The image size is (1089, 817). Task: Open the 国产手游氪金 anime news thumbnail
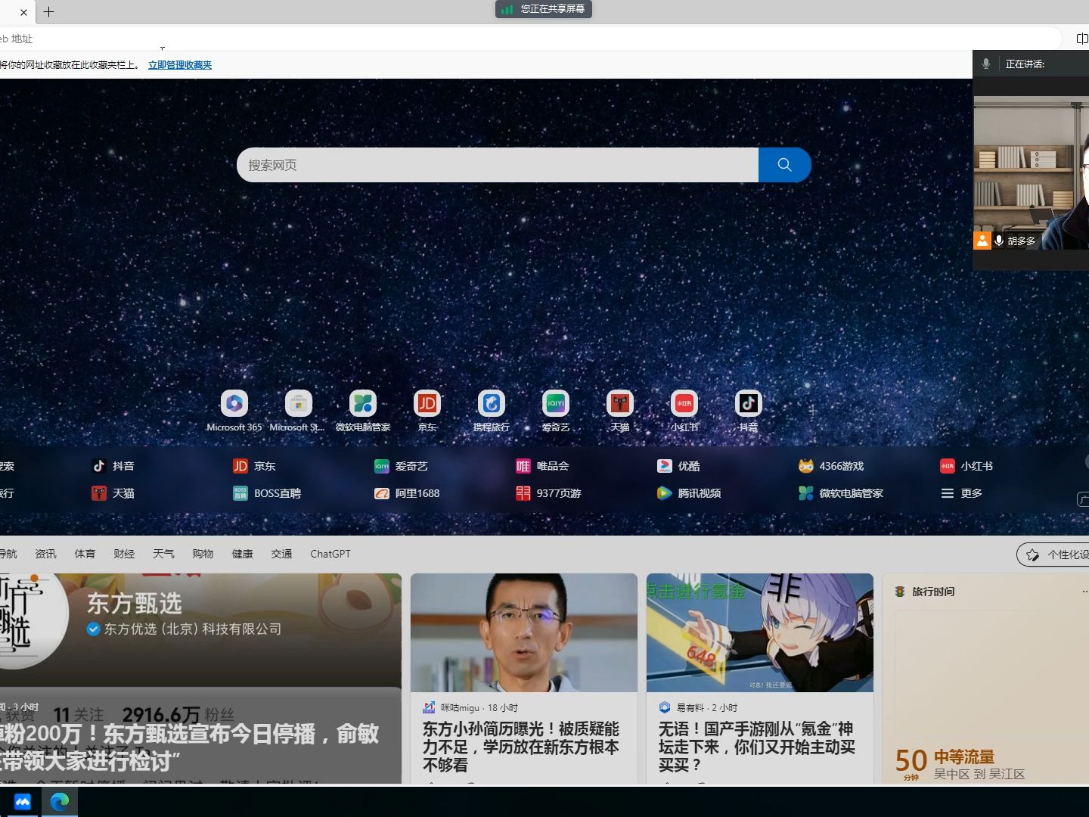pos(760,632)
